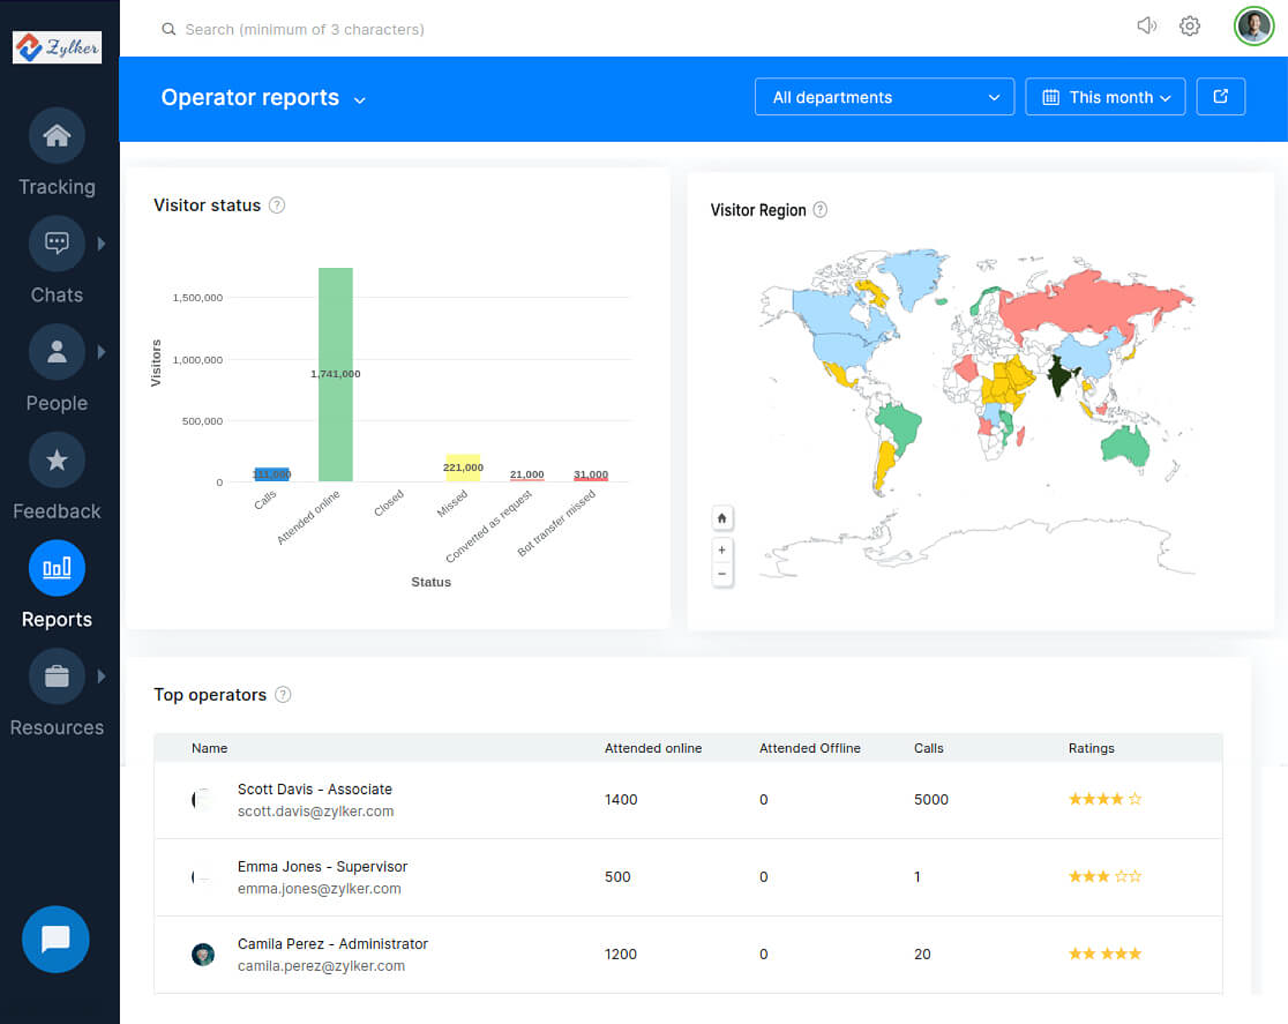Export the report via share button
This screenshot has width=1288, height=1024.
(1220, 97)
